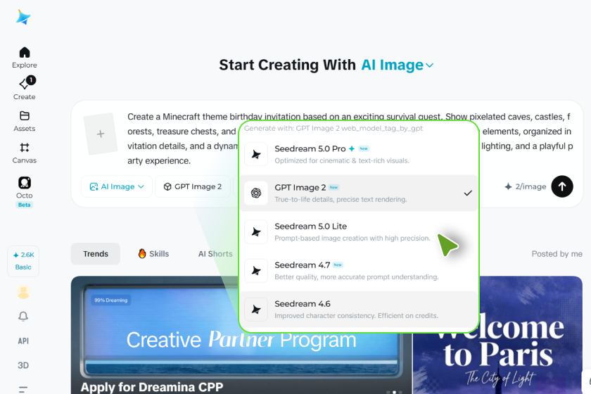The height and width of the screenshot is (394, 591).
Task: Open the user profile avatar
Action: click(x=23, y=292)
